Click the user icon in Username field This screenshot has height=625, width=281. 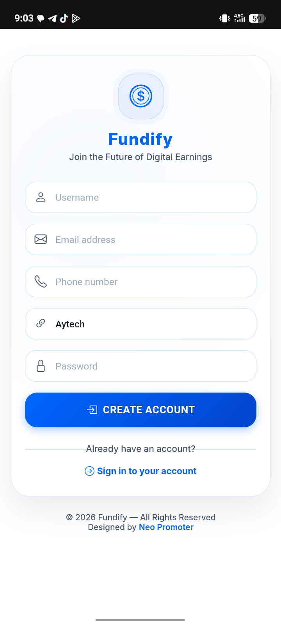click(x=41, y=197)
